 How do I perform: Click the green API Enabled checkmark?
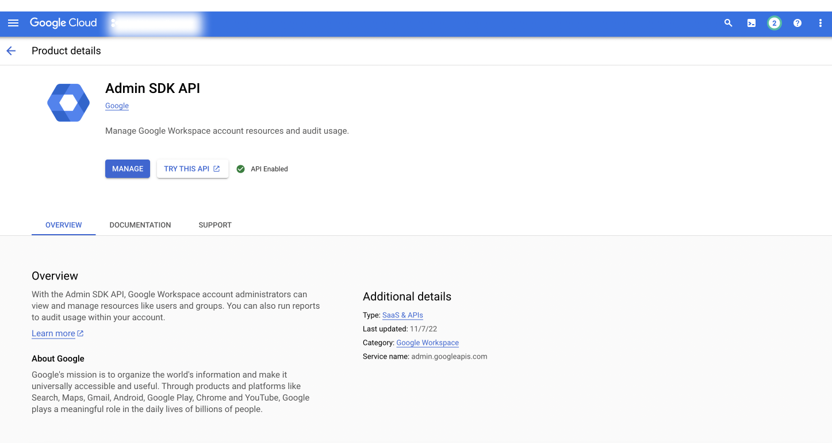pyautogui.click(x=240, y=169)
